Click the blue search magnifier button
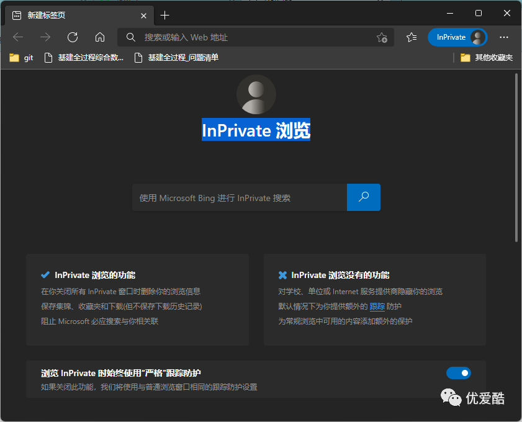Screen dimensions: 522x422 coord(364,197)
